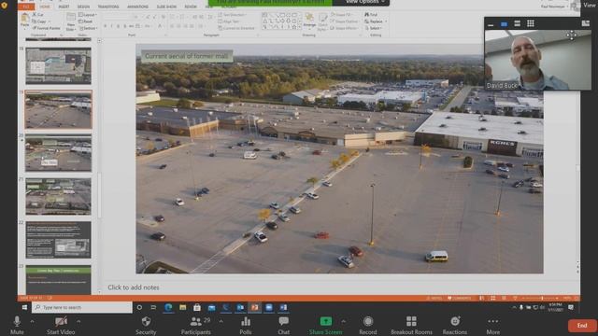Click Find in the Editing group
This screenshot has width=598, height=336.
(371, 15)
